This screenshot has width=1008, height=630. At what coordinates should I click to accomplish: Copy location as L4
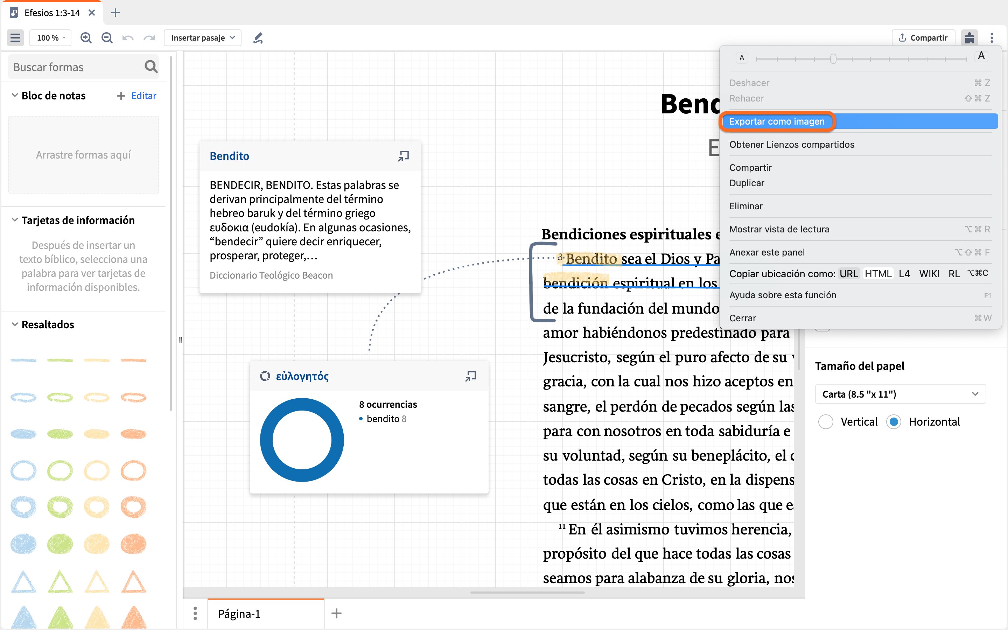[904, 274]
